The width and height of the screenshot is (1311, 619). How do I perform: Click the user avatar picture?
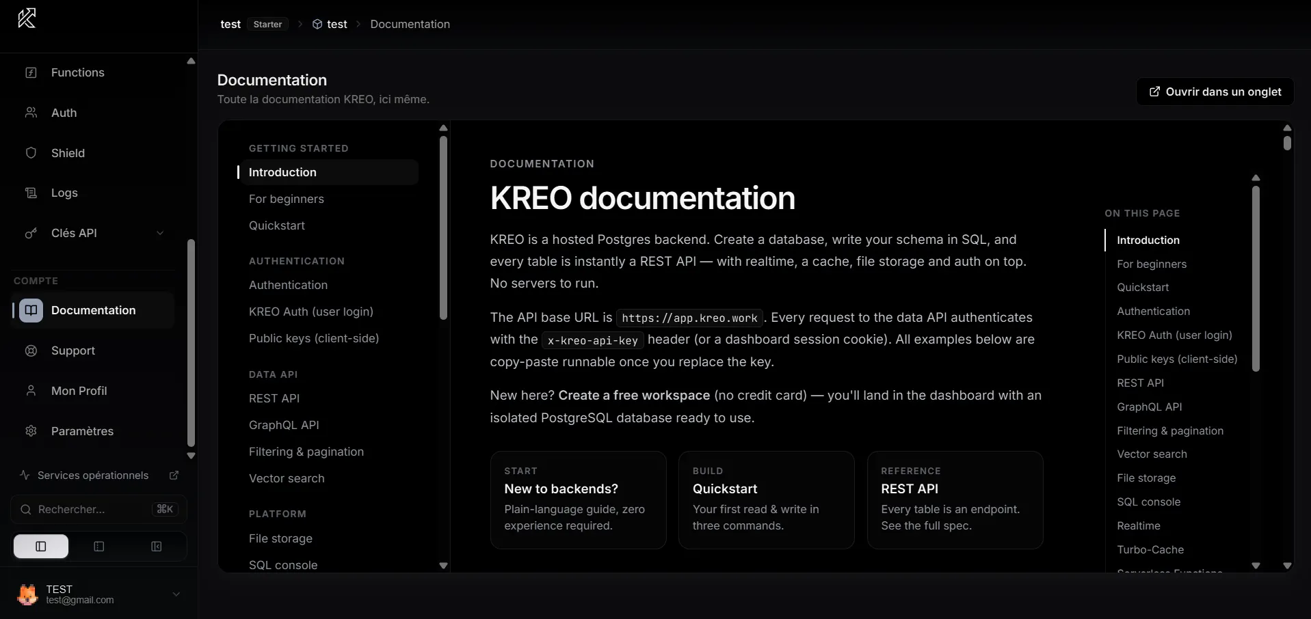(x=27, y=594)
